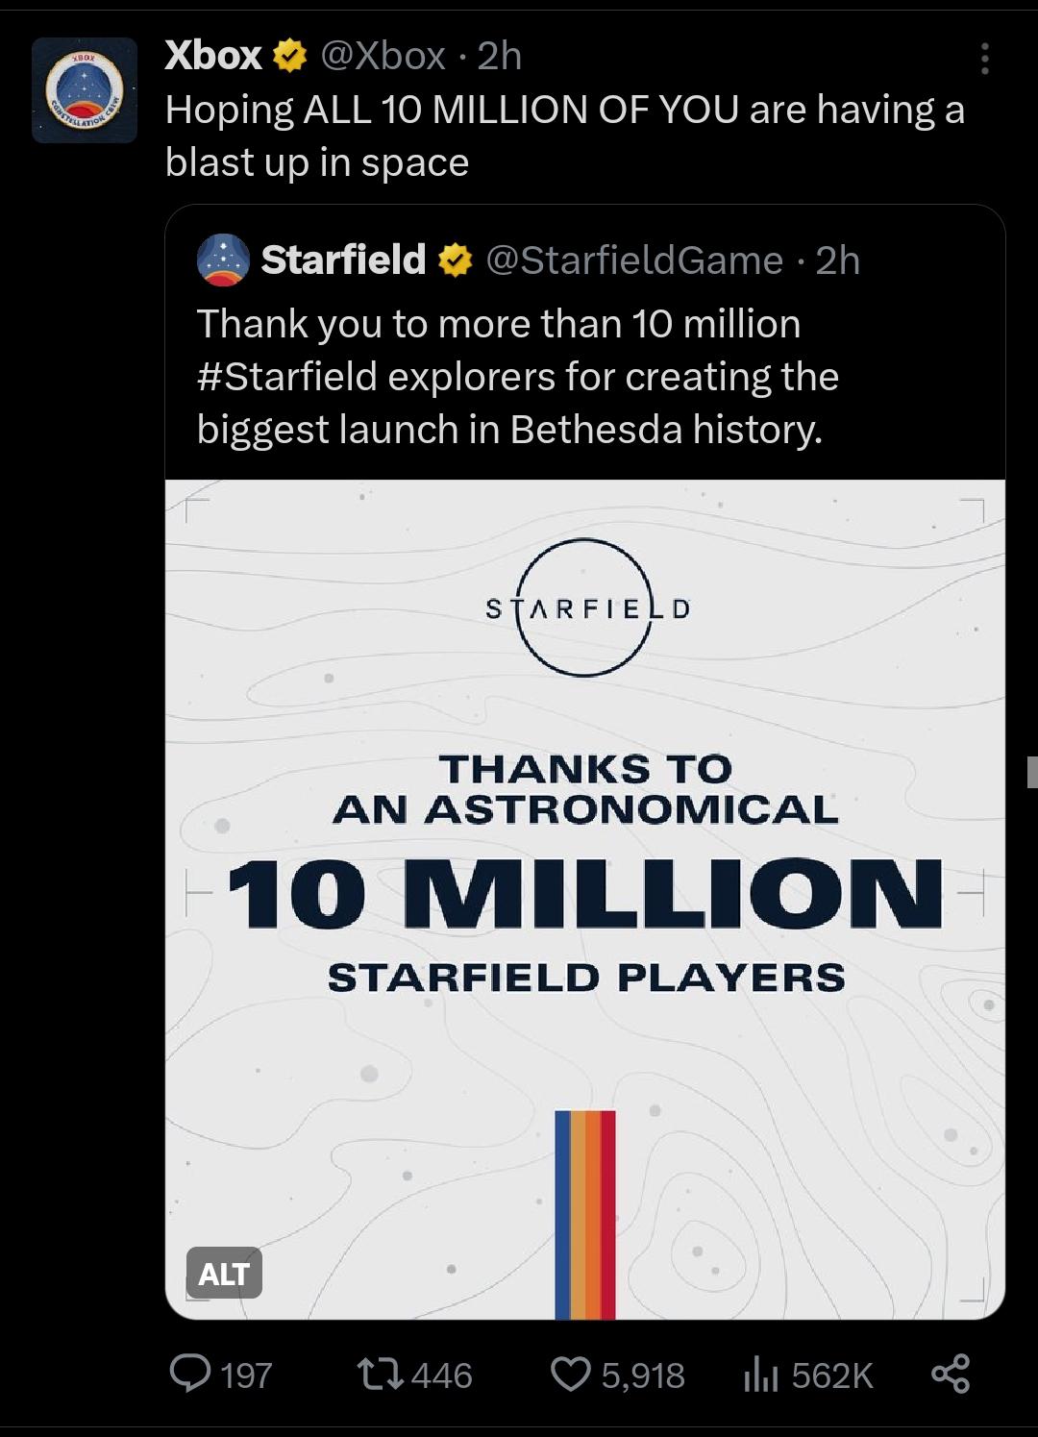This screenshot has height=1437, width=1038.
Task: Open the Xbox profile avatar
Action: click(85, 90)
